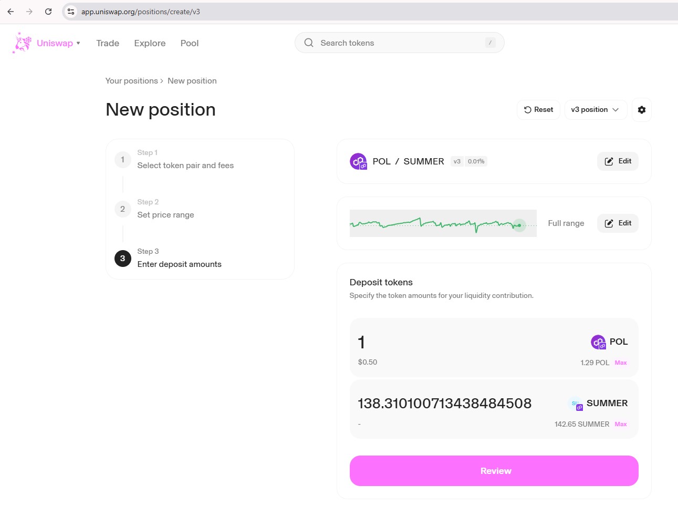Open the Trade menu
The image size is (678, 516).
click(x=108, y=43)
